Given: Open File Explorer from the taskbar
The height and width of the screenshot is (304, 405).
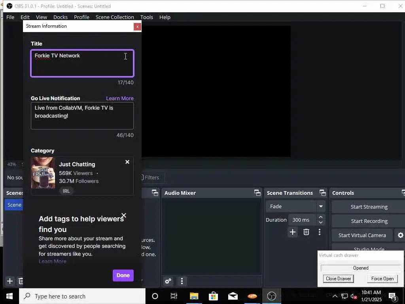Looking at the screenshot, I should [x=194, y=296].
